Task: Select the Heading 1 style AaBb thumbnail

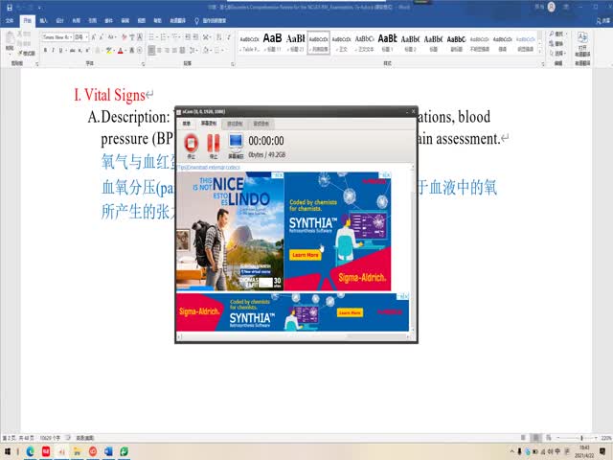Action: pyautogui.click(x=387, y=42)
